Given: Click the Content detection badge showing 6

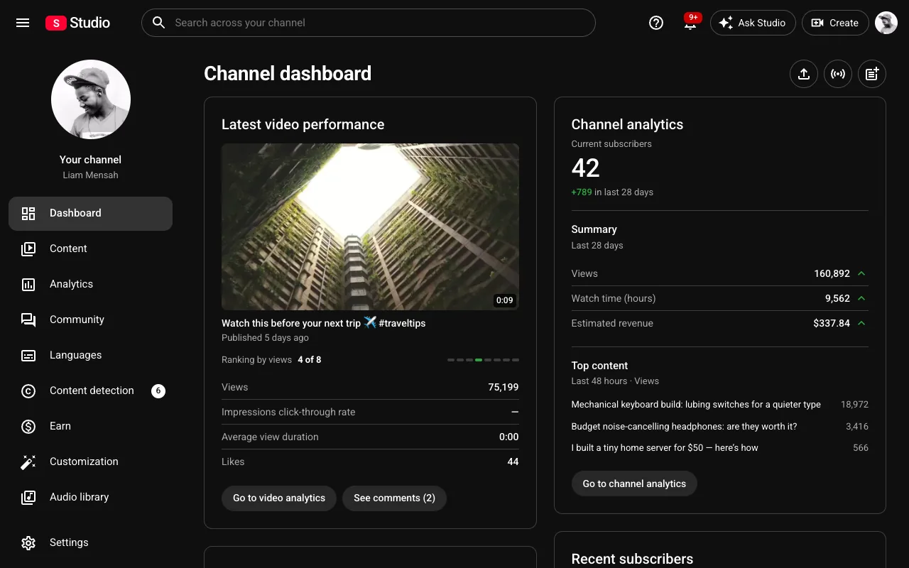Looking at the screenshot, I should [158, 390].
